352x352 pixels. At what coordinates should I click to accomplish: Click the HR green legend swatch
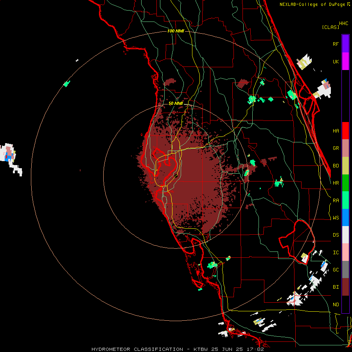pyautogui.click(x=345, y=183)
